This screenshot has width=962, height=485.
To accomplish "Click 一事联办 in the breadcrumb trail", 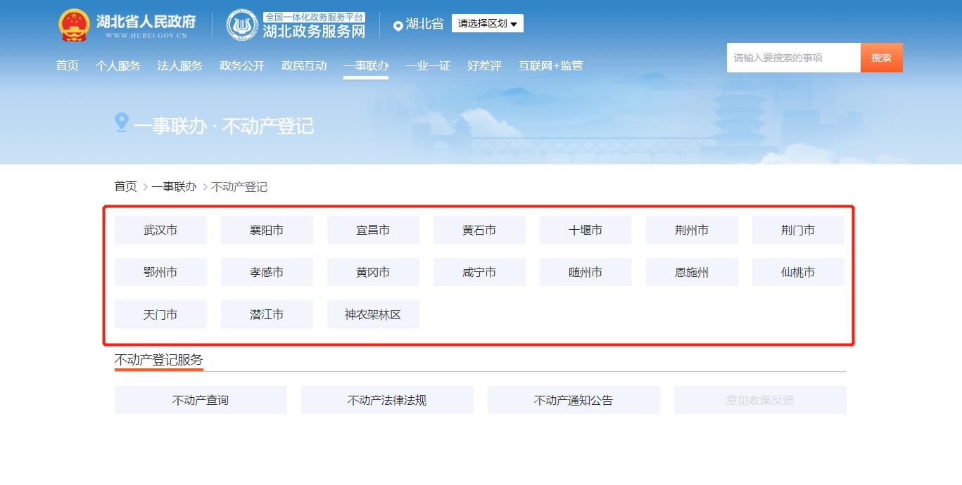I will click(174, 186).
